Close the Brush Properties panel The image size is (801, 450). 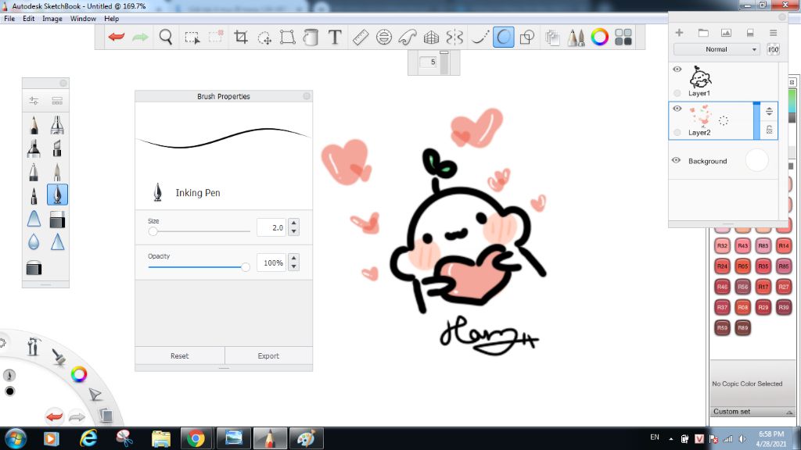[307, 96]
